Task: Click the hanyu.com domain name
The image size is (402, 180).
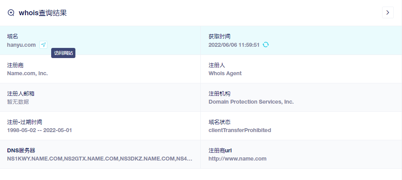Action: [x=21, y=45]
